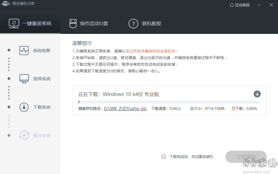Select the 下载系统 step label
Screen dimensions: 278x174
point(42,107)
